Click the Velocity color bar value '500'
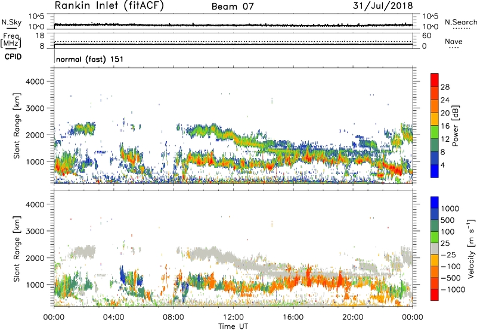Viewport: 477px width, 330px height. (448, 220)
